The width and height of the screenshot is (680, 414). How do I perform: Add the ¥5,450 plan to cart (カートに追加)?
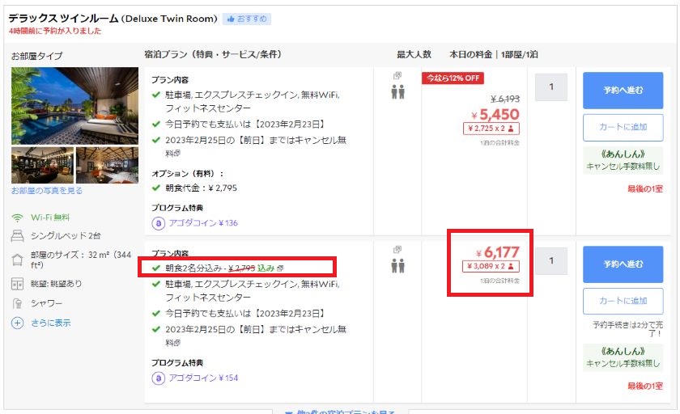click(623, 127)
